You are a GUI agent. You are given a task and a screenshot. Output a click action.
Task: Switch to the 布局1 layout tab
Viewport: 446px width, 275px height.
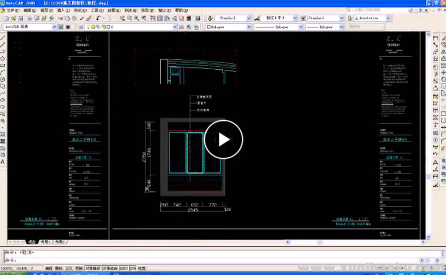(45, 242)
